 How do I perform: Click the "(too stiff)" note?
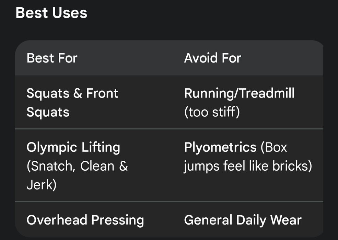click(212, 112)
